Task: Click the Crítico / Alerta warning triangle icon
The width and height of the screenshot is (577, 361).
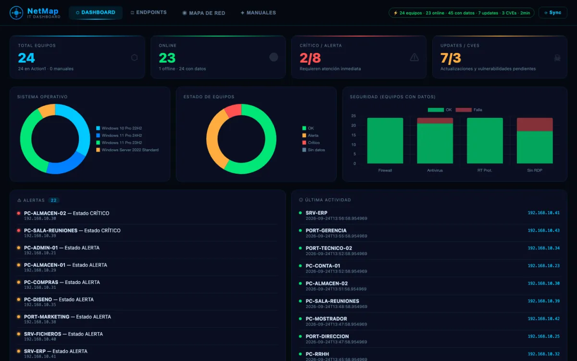Action: coord(414,57)
